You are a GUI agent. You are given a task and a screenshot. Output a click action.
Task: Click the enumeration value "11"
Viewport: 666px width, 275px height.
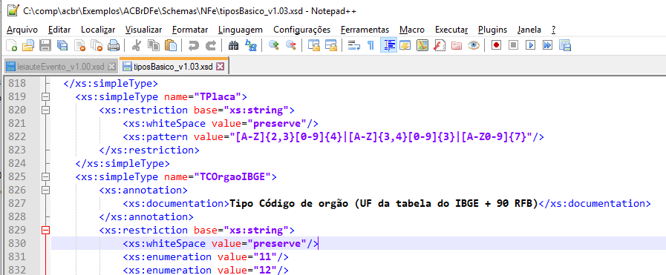pos(266,256)
